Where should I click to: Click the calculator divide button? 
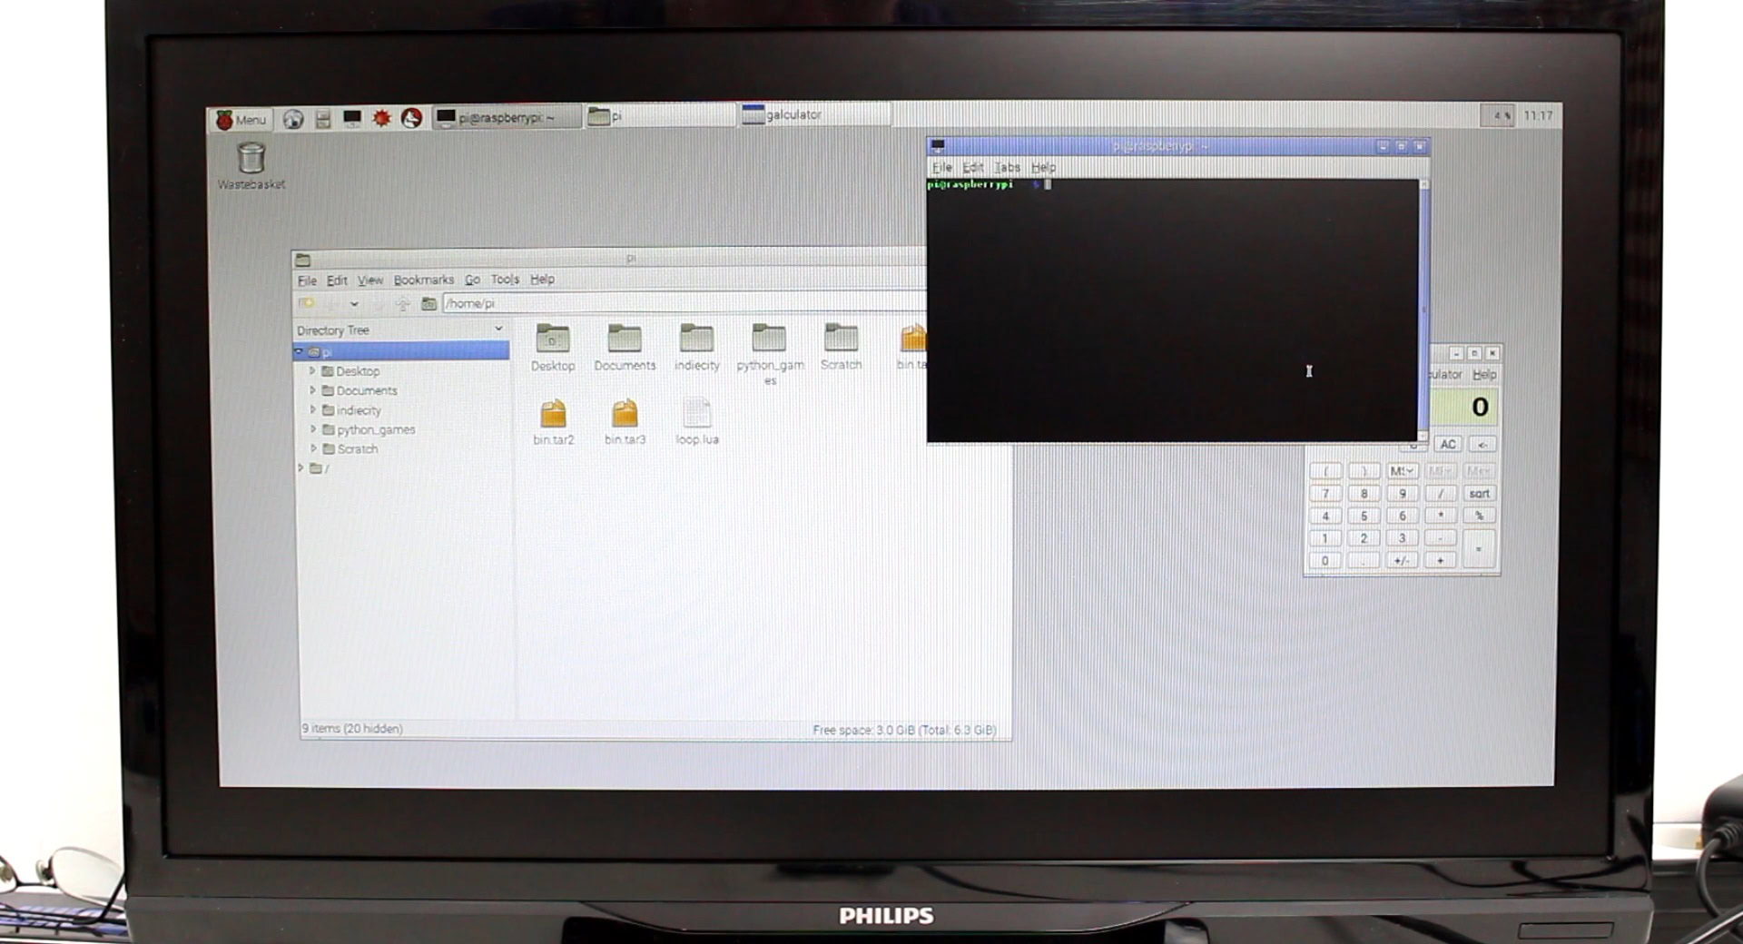pos(1441,494)
